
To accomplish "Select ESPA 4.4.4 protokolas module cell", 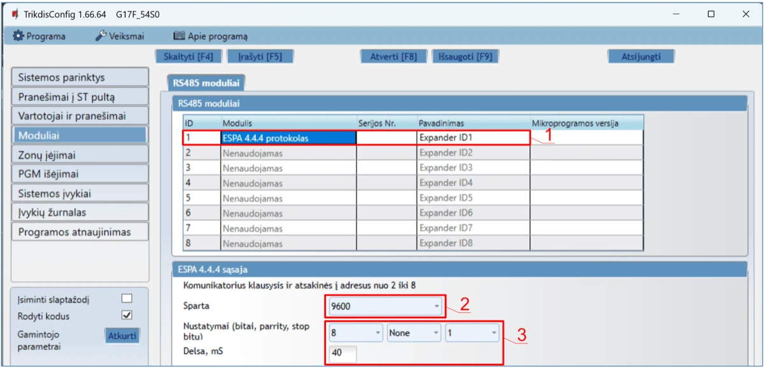I will (288, 138).
